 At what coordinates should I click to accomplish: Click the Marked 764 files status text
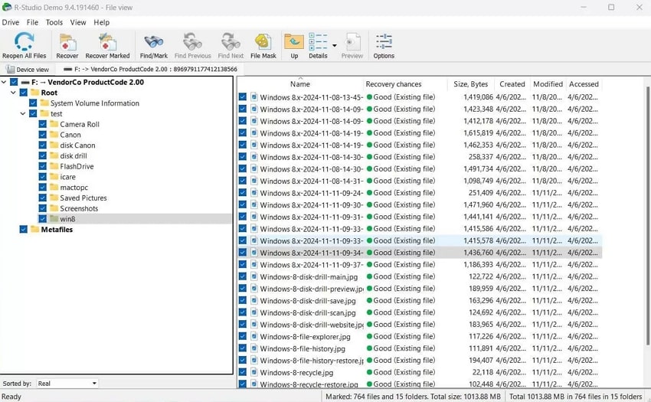tap(413, 397)
